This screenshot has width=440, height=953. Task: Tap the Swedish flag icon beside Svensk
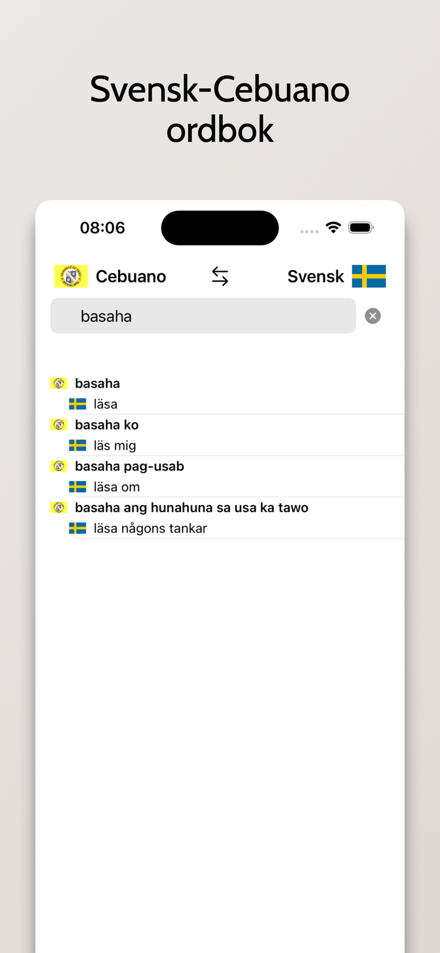(369, 276)
